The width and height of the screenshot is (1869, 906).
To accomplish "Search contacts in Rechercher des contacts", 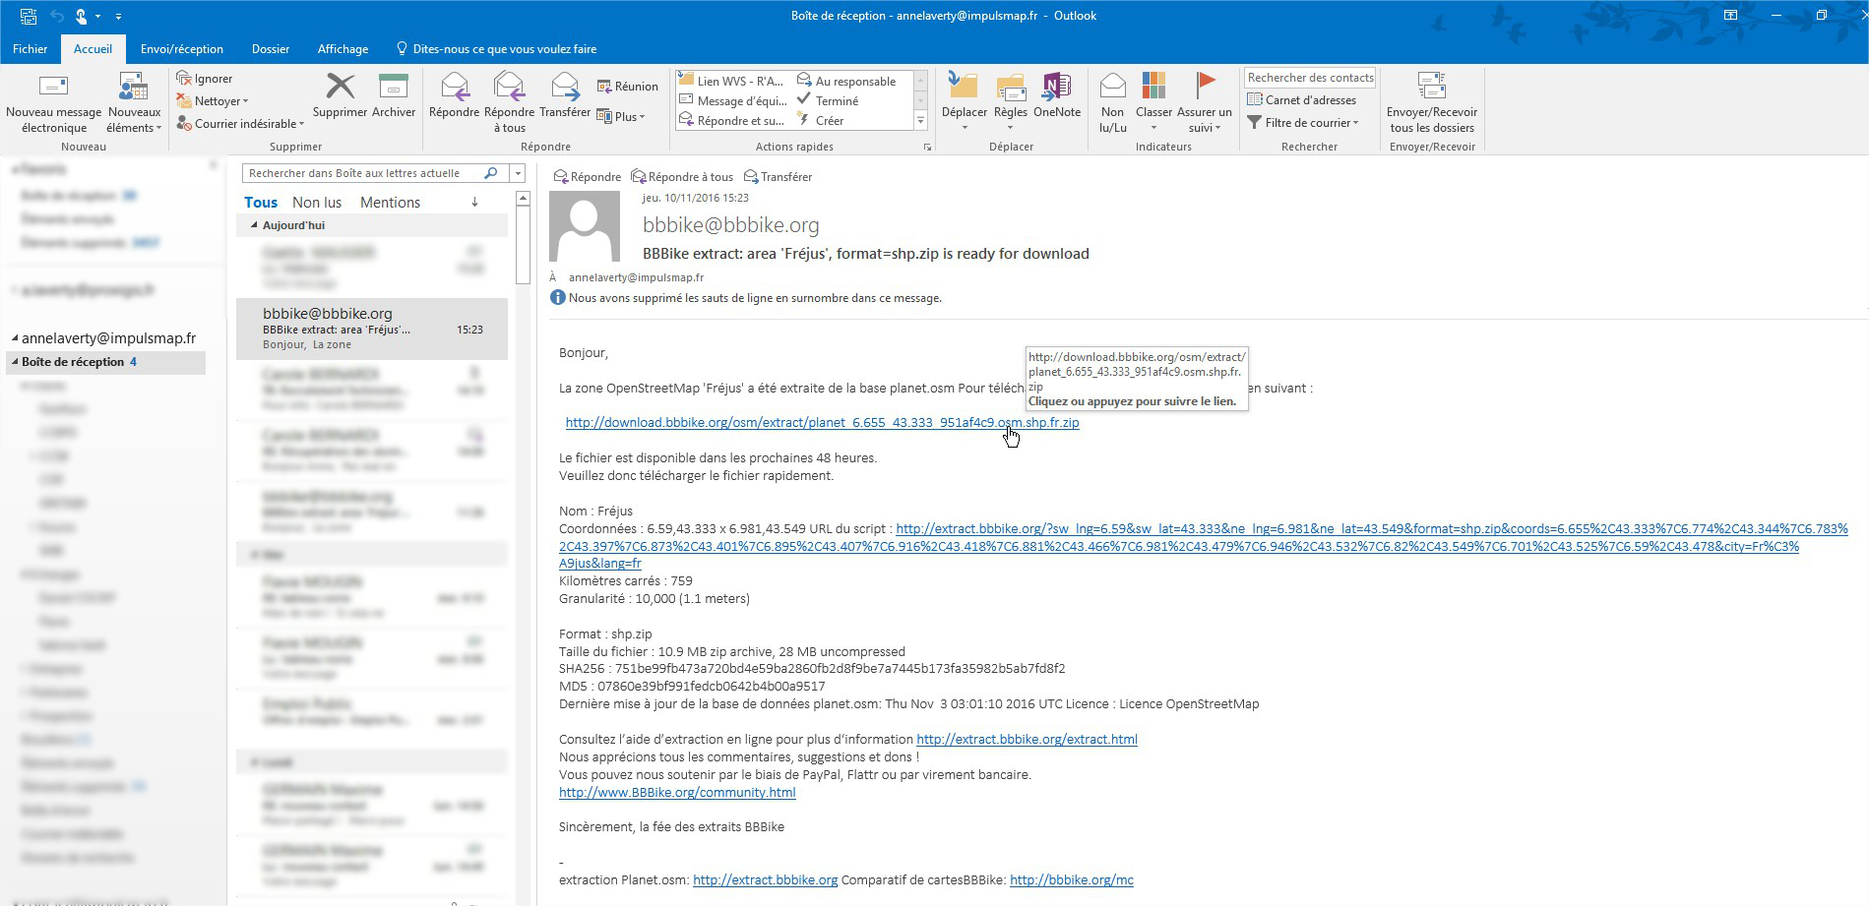I will [1310, 78].
